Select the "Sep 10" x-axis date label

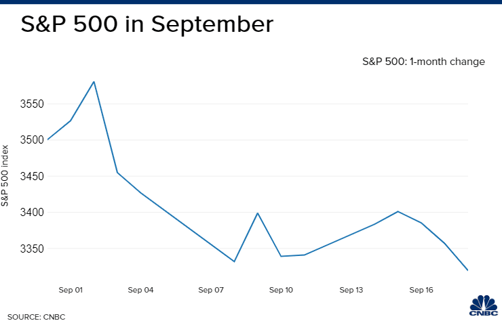click(281, 290)
